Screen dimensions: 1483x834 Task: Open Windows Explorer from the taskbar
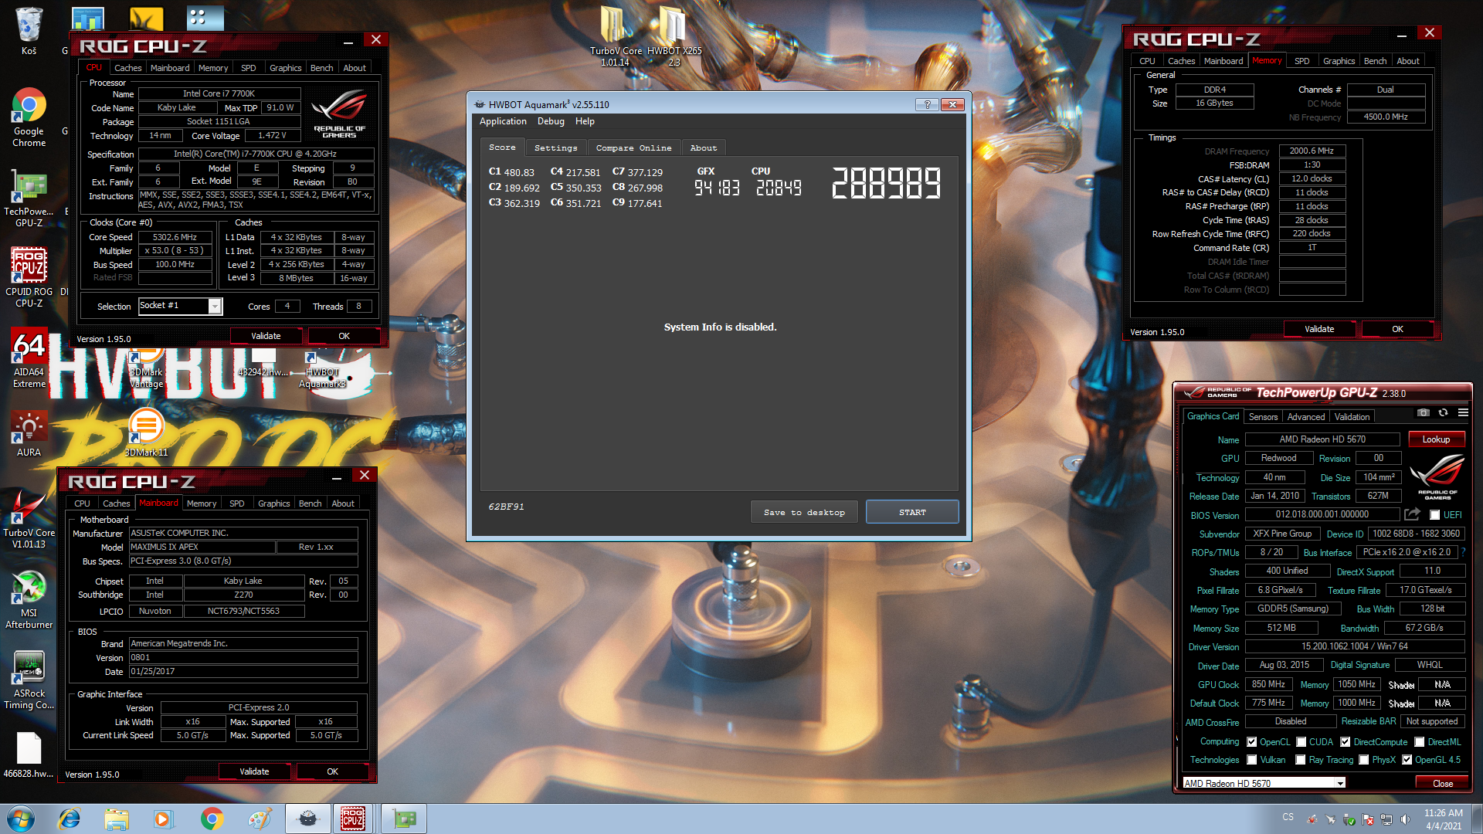click(117, 819)
